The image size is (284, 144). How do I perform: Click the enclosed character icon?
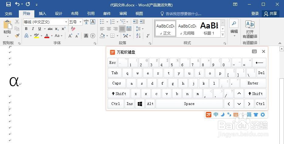[x=93, y=36]
